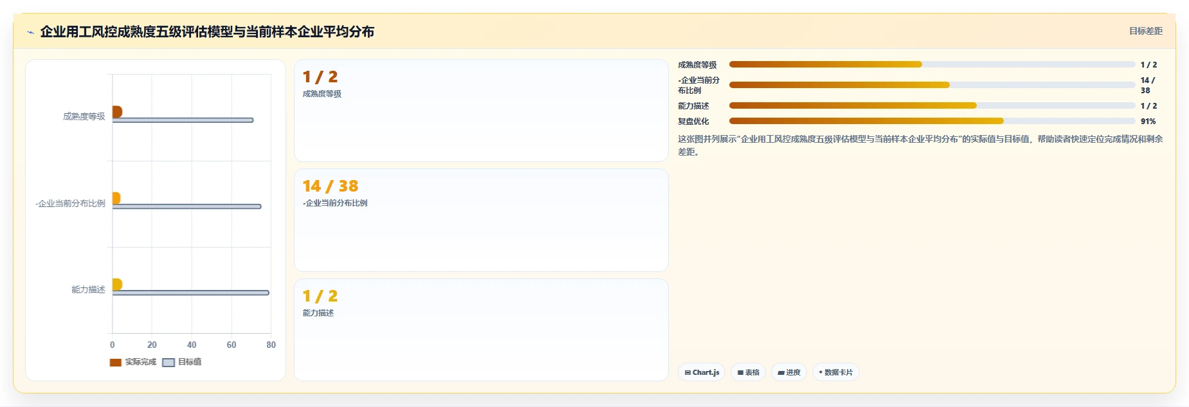Click the small icon before the dashboard title
The height and width of the screenshot is (407, 1189).
tap(30, 32)
